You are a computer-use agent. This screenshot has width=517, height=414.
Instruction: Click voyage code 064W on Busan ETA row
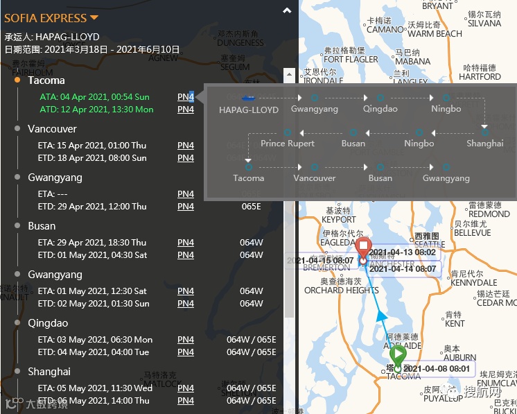coord(252,242)
